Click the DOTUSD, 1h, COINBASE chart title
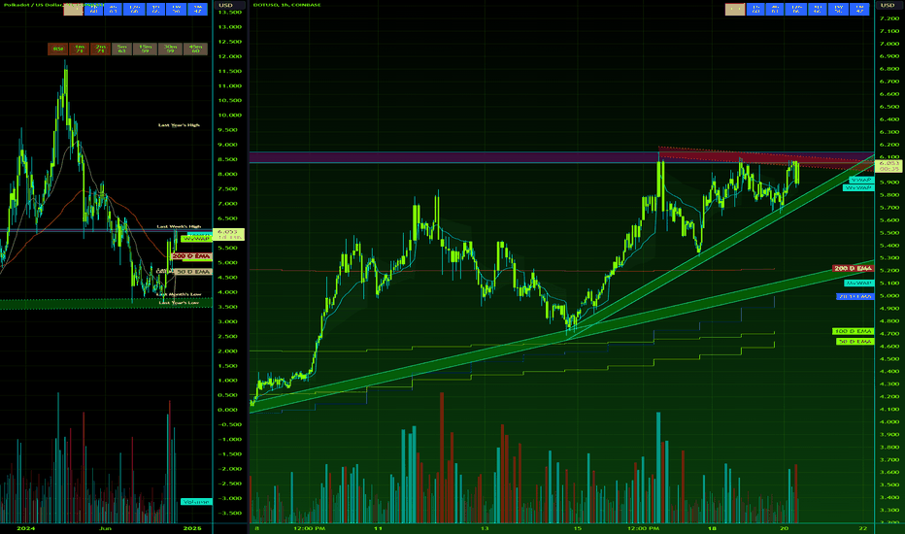 pos(286,5)
